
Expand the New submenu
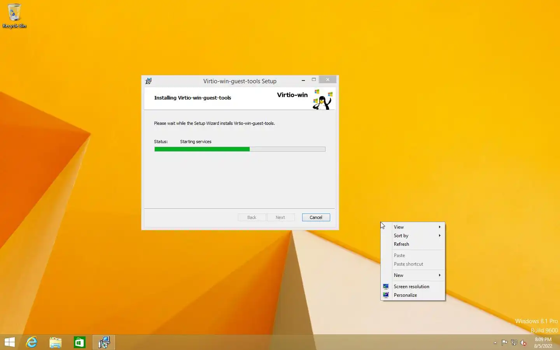click(x=413, y=275)
